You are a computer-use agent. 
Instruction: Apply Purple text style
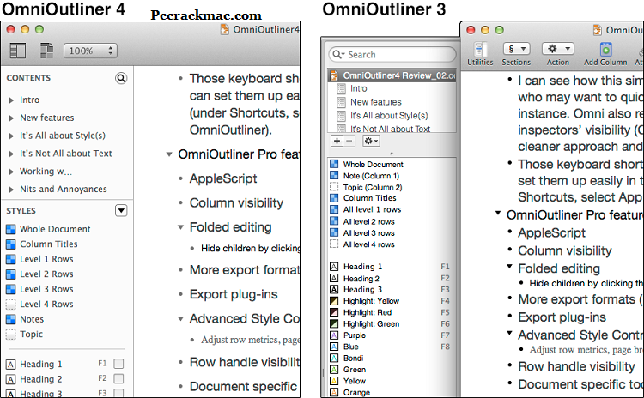(x=355, y=335)
